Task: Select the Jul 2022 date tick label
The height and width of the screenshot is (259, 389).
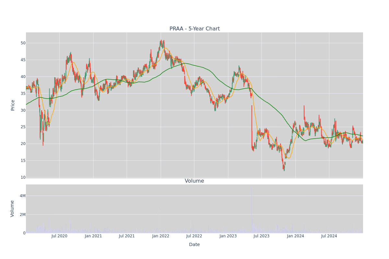Action: [194, 236]
